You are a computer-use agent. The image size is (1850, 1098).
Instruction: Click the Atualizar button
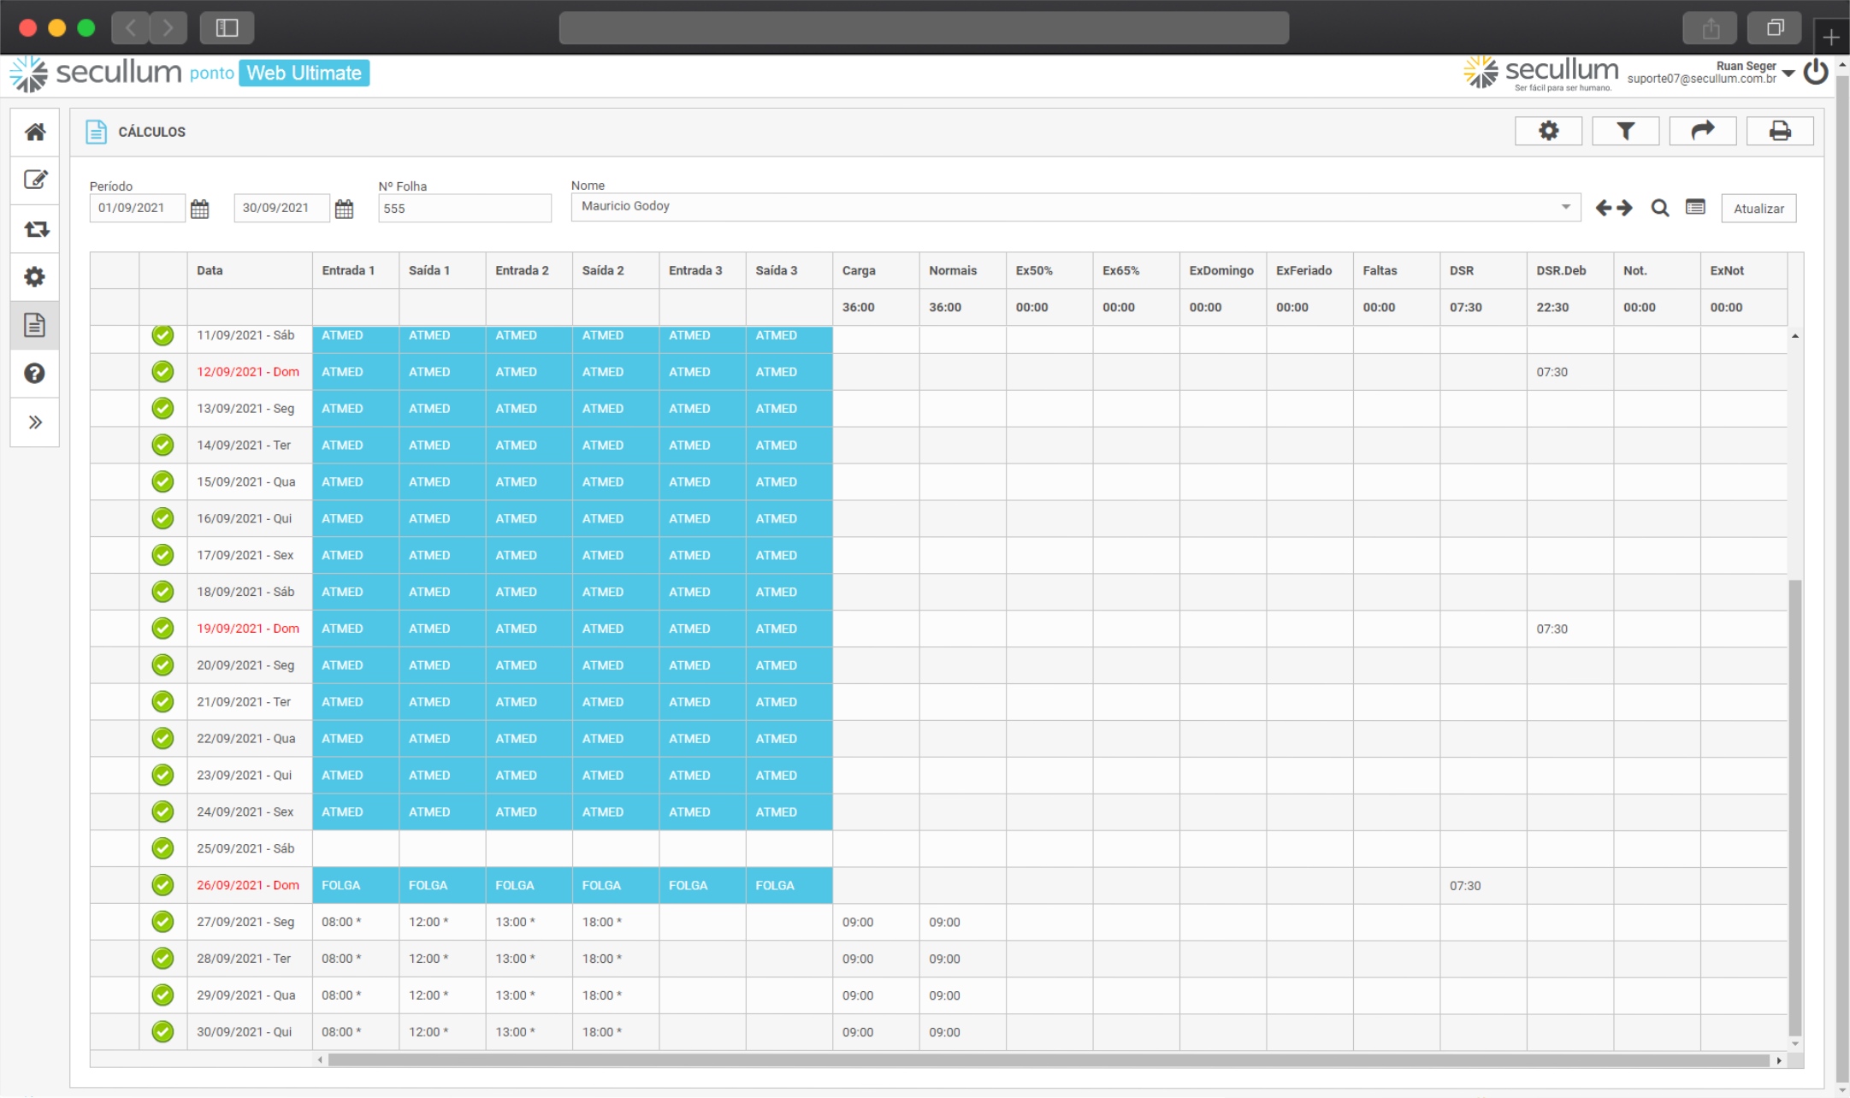[x=1758, y=209]
